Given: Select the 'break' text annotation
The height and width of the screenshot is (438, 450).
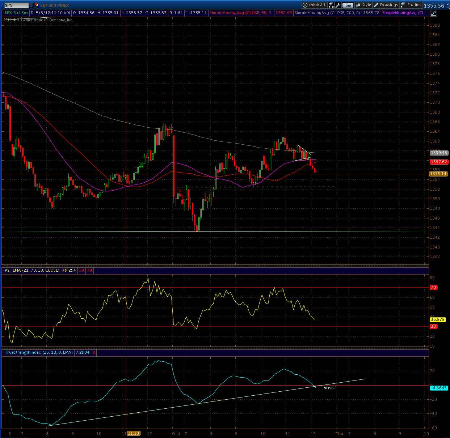Looking at the screenshot, I should 329,388.
